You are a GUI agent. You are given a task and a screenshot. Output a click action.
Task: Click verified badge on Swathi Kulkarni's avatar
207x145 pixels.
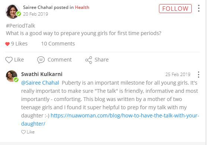click(x=16, y=79)
